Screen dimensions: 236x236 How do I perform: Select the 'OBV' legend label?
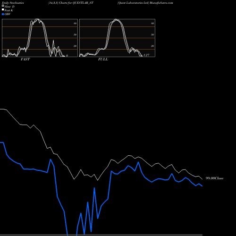tap(8, 14)
